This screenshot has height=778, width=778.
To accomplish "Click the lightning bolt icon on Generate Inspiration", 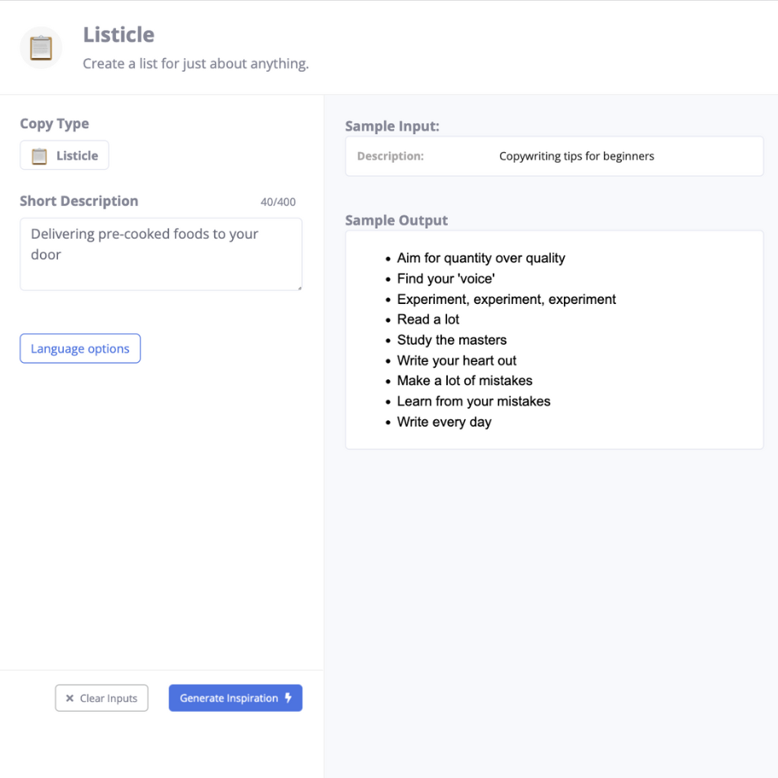I will pyautogui.click(x=288, y=698).
